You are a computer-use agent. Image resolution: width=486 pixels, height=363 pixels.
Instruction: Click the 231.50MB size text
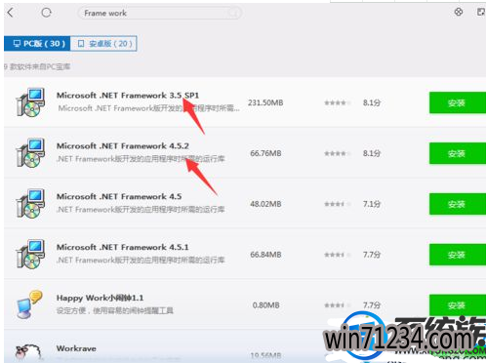[265, 102]
